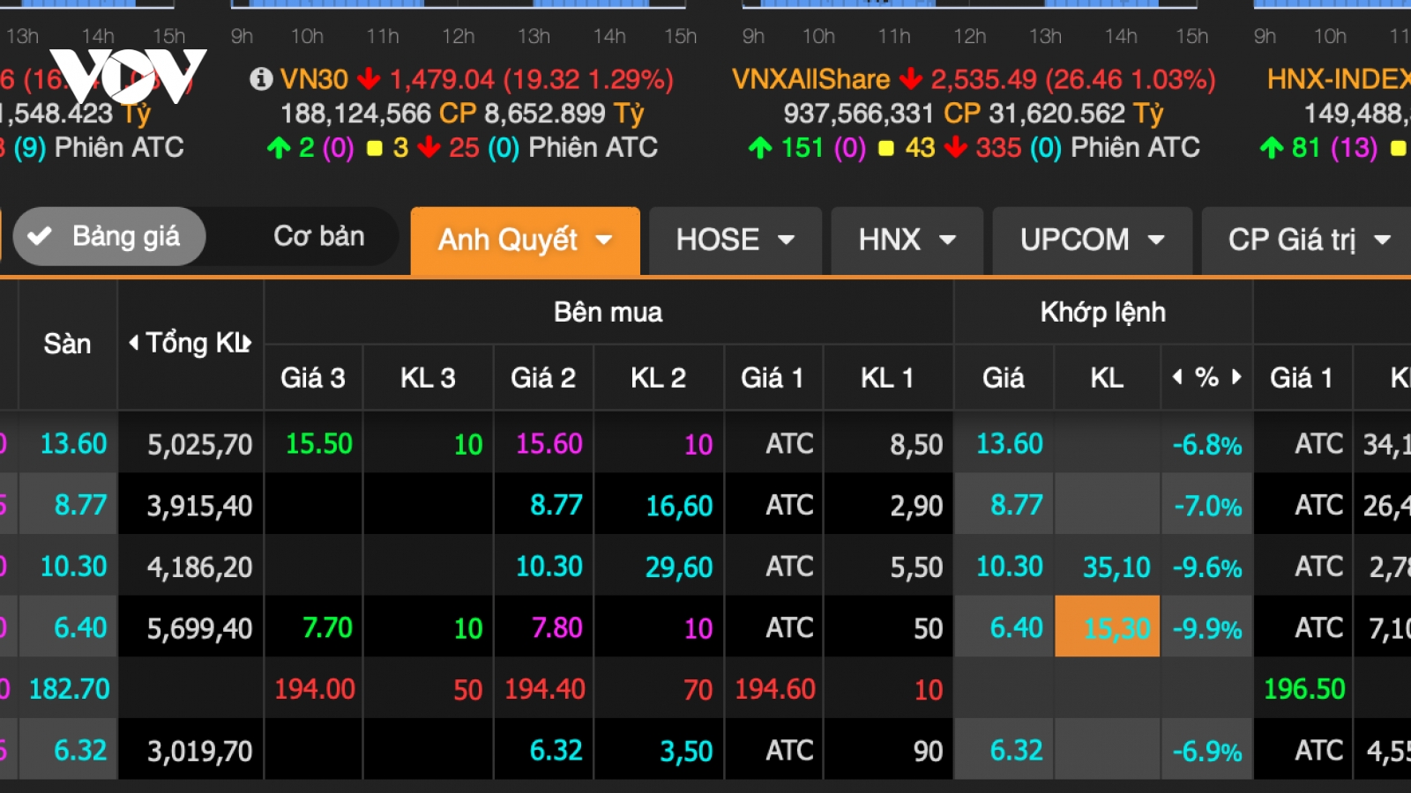The image size is (1411, 793).
Task: Click the left arrow before the % column
Action: pos(1177,377)
